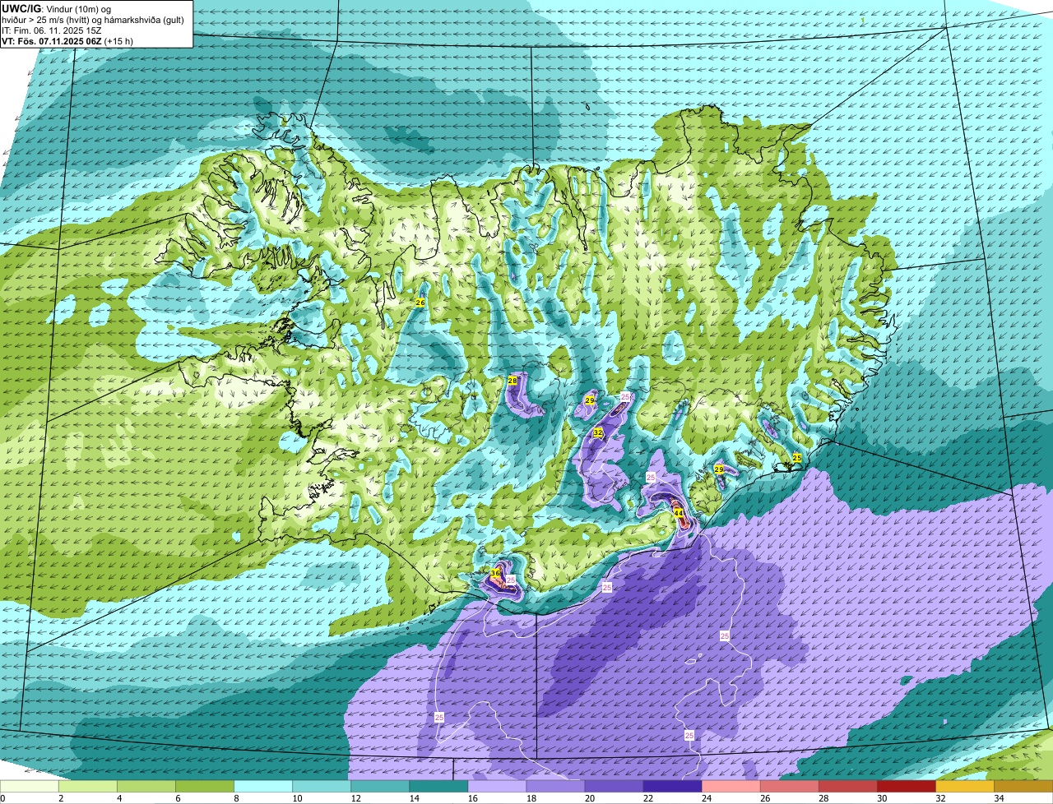Click the 18–20 purple legend swatch
This screenshot has height=804, width=1053.
[555, 787]
